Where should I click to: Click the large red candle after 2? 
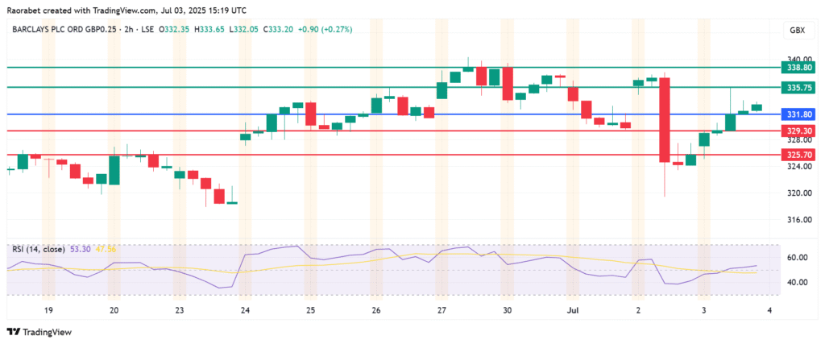click(x=665, y=119)
